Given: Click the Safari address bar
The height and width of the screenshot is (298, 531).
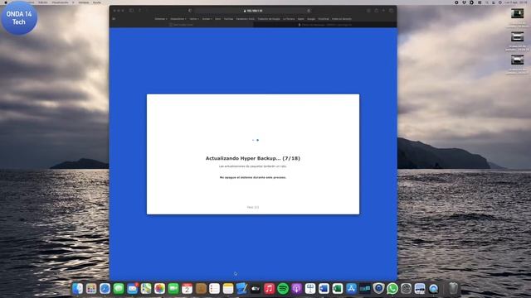Looking at the screenshot, I should coord(253,11).
